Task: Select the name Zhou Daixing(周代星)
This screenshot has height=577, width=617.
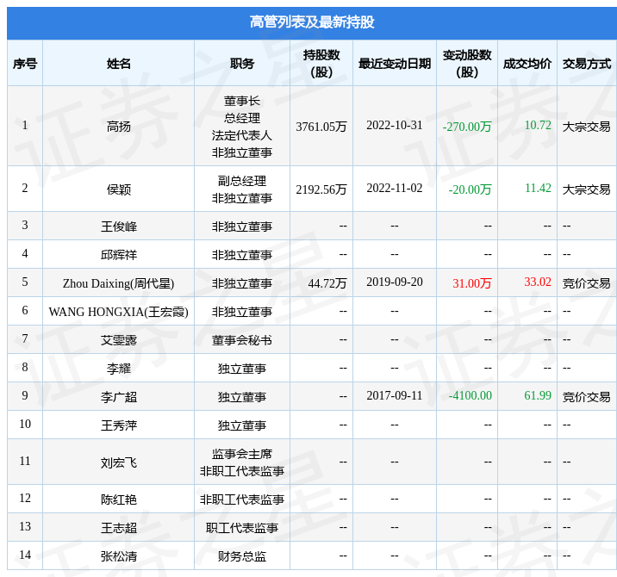Action: [118, 283]
